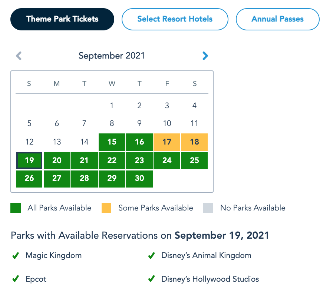
Task: Click the September 2021 month heading
Action: [x=112, y=56]
